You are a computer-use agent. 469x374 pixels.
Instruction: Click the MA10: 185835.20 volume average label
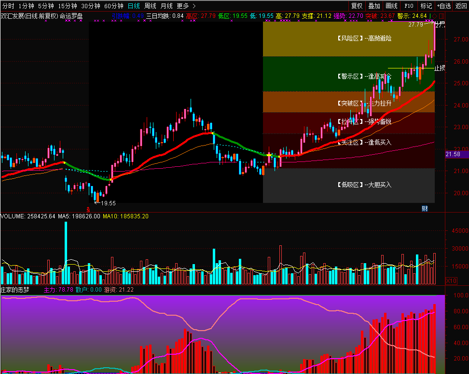click(x=125, y=216)
